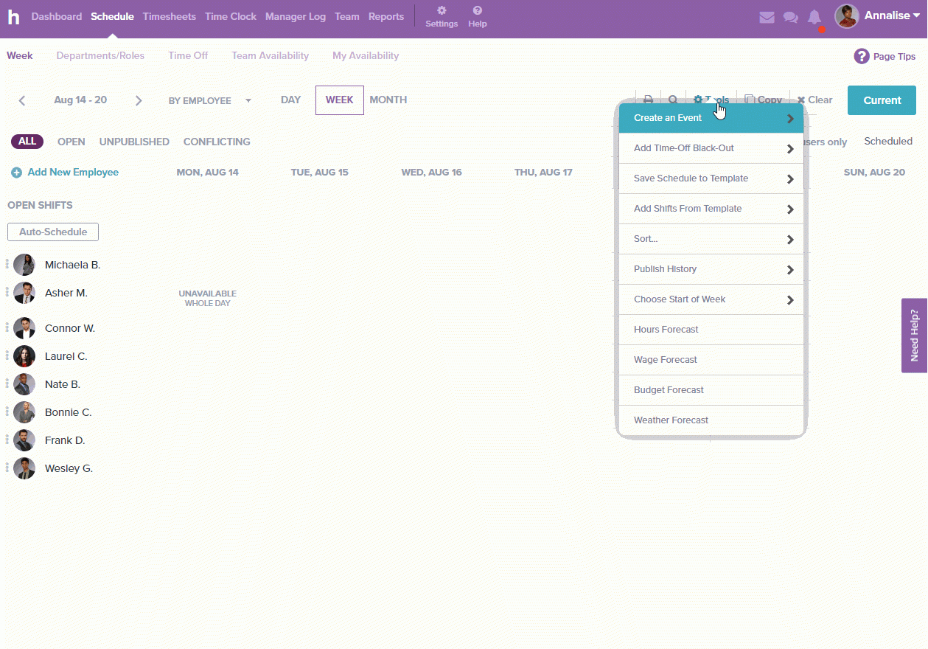
Task: Select Hours Forecast menu item
Action: click(711, 330)
